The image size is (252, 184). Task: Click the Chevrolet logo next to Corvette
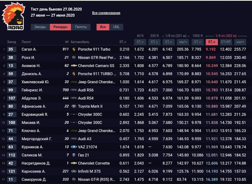(74, 163)
